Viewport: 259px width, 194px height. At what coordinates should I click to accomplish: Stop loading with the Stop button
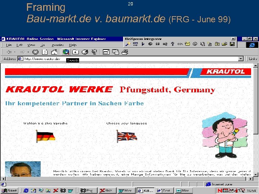(35, 52)
